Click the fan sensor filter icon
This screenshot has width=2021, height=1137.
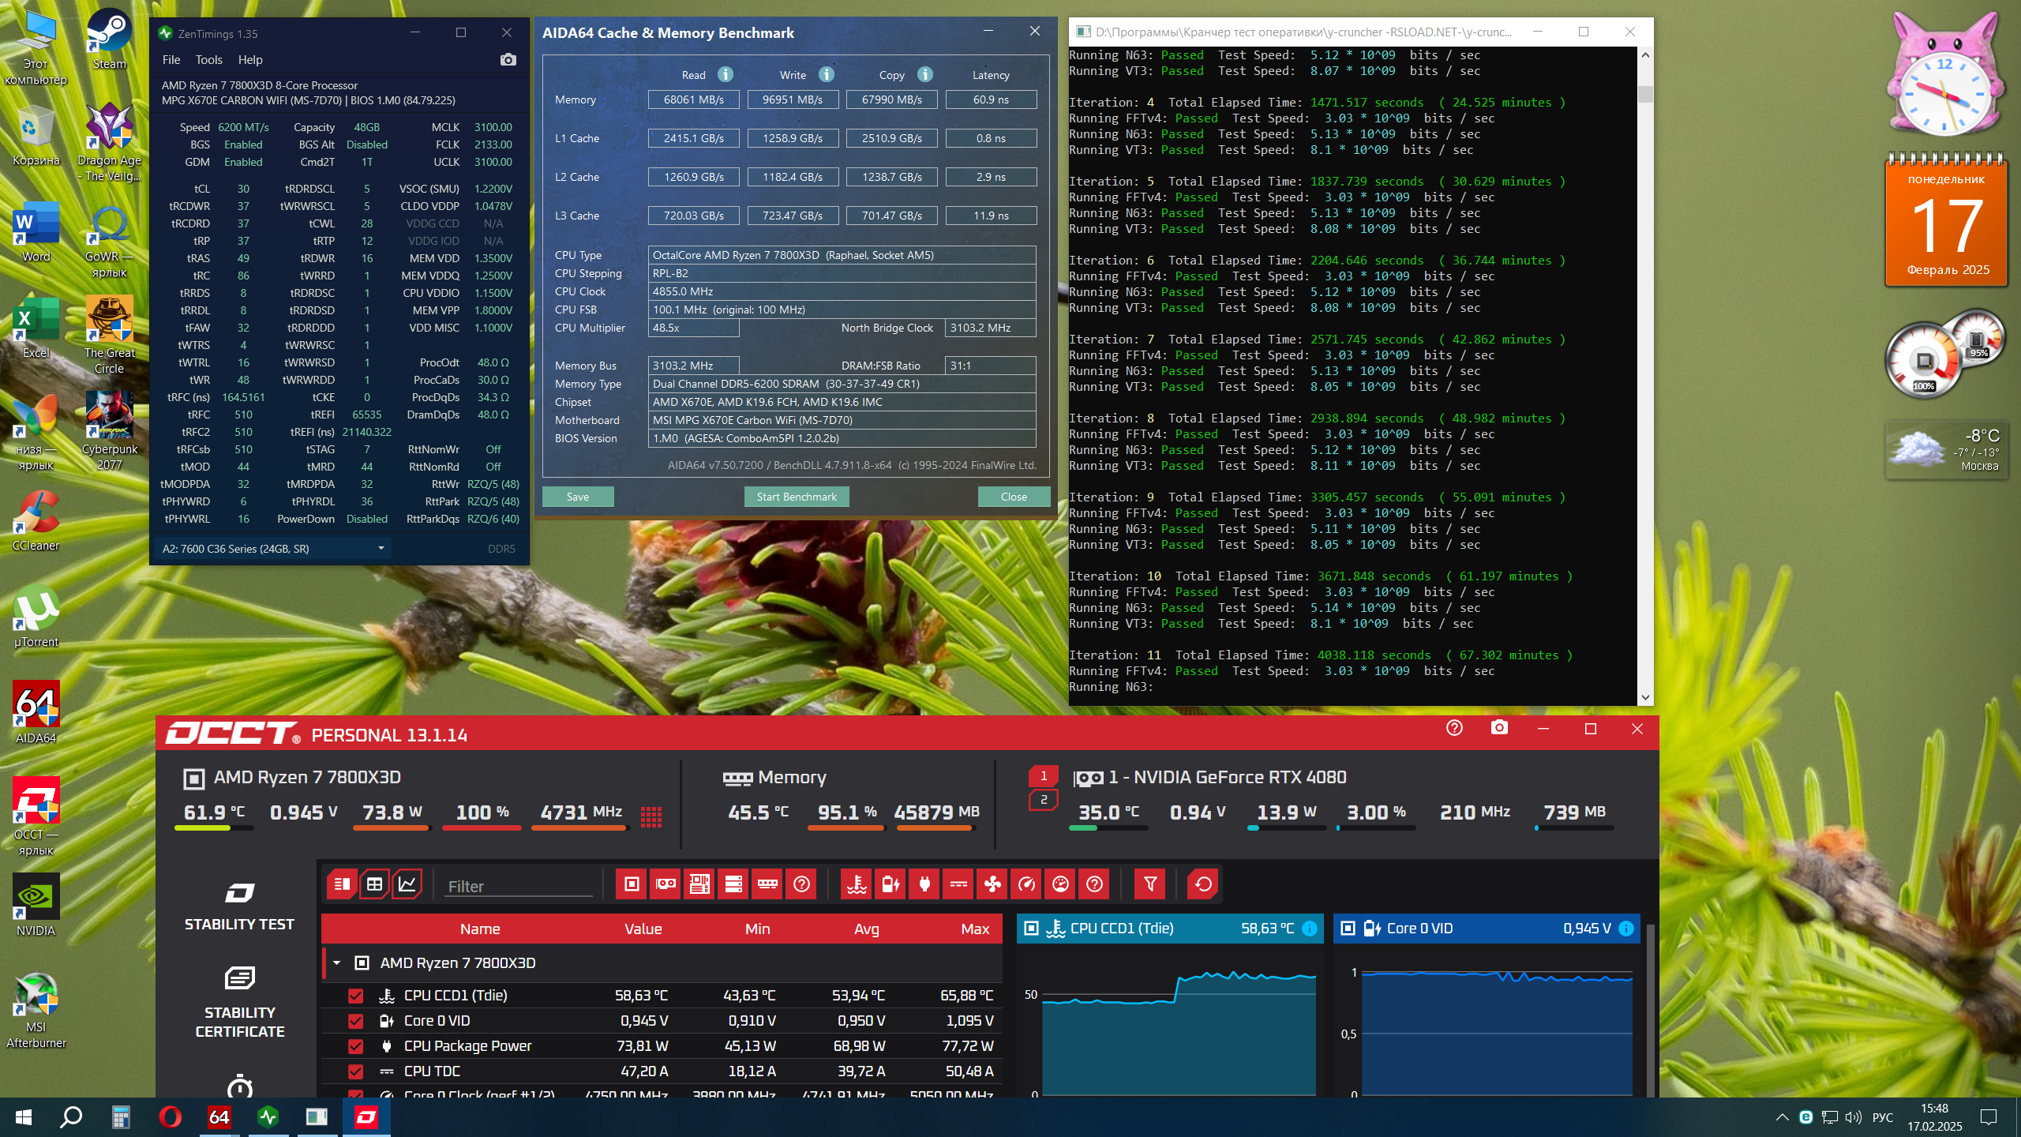click(992, 884)
